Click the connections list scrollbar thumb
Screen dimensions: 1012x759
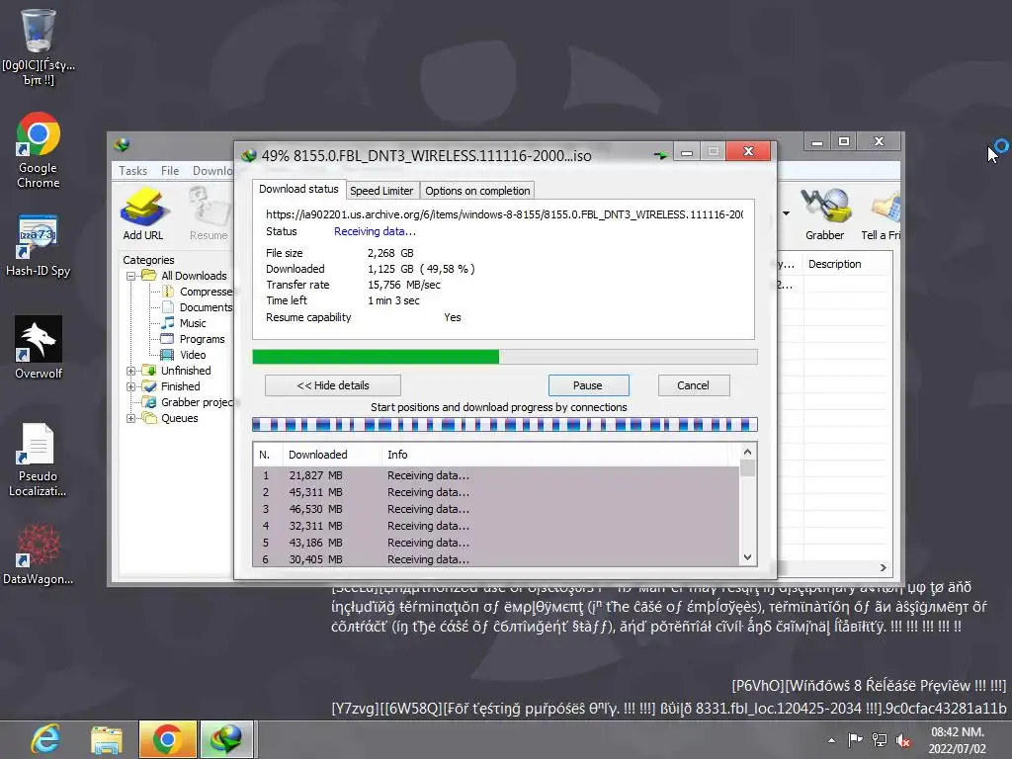[x=747, y=467]
